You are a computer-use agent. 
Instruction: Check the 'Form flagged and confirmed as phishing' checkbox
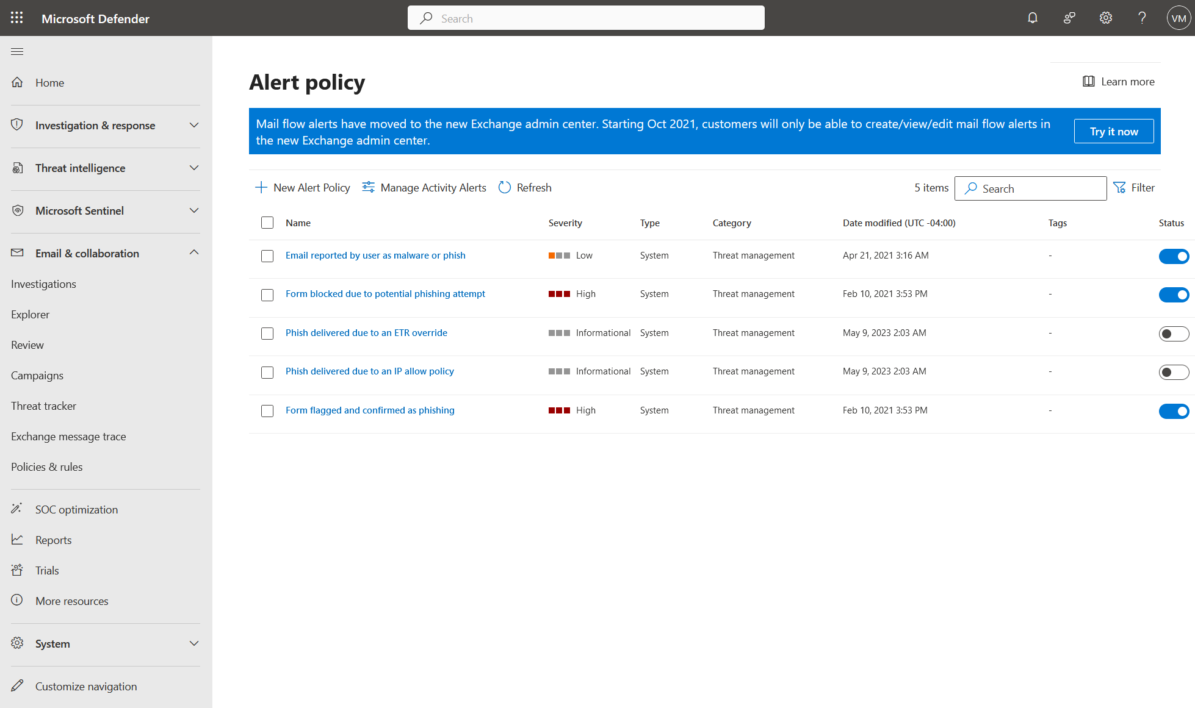coord(267,411)
